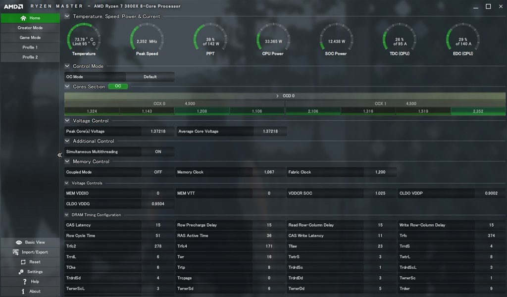Click Row Cycle Time value 51
The width and height of the screenshot is (507, 297).
pyautogui.click(x=158, y=236)
